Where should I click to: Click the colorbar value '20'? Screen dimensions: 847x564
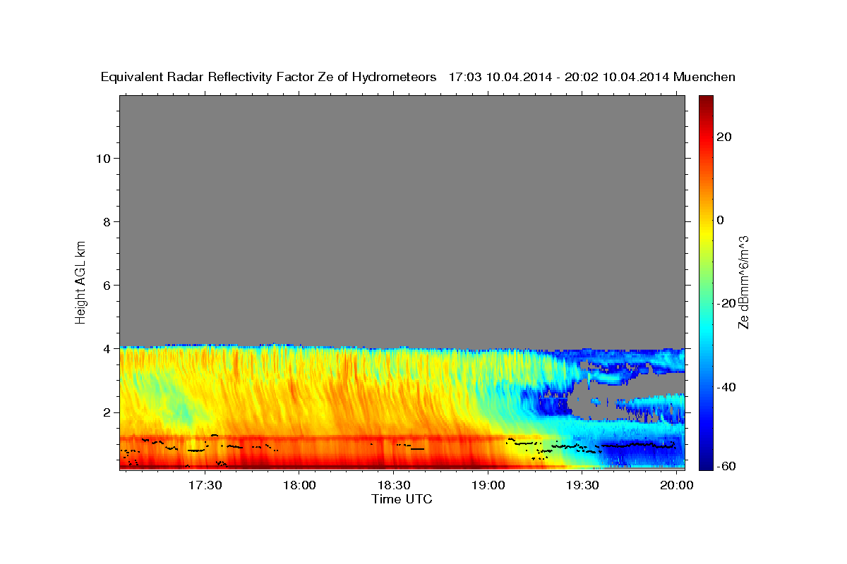coord(724,137)
